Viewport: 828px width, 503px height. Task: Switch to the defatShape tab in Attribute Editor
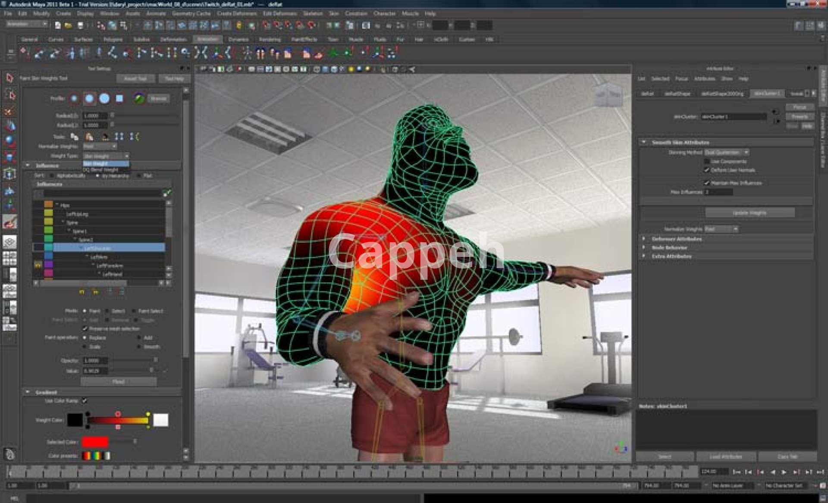[677, 94]
